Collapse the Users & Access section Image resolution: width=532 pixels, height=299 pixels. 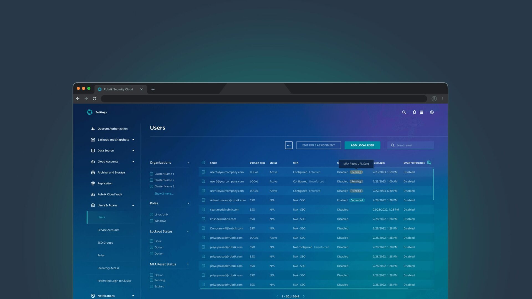tap(133, 205)
